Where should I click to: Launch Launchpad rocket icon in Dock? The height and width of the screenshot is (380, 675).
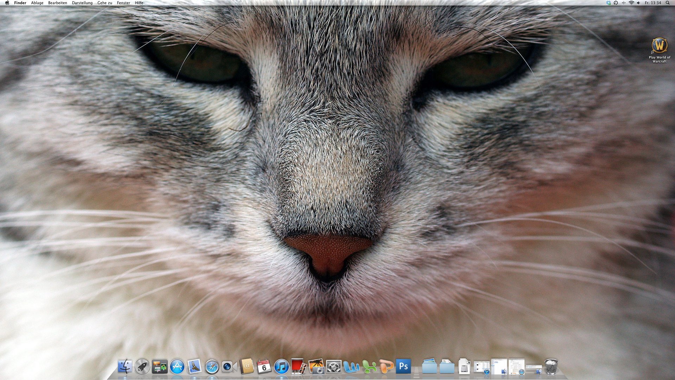click(142, 367)
